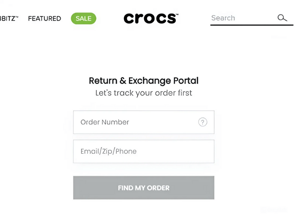Select the green SALE pill
295x221 pixels.
pos(83,18)
